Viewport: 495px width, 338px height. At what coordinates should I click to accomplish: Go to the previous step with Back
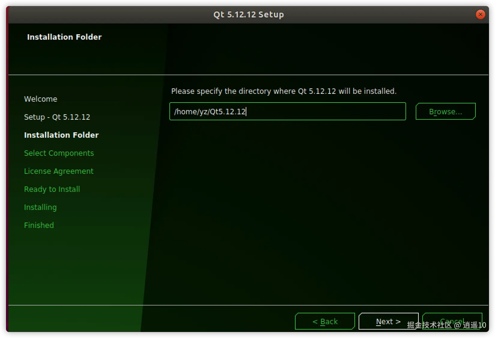(325, 321)
